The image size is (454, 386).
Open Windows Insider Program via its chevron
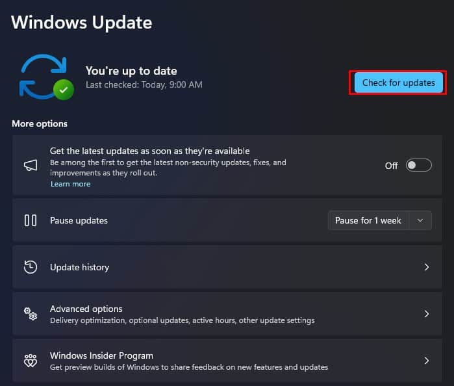427,361
